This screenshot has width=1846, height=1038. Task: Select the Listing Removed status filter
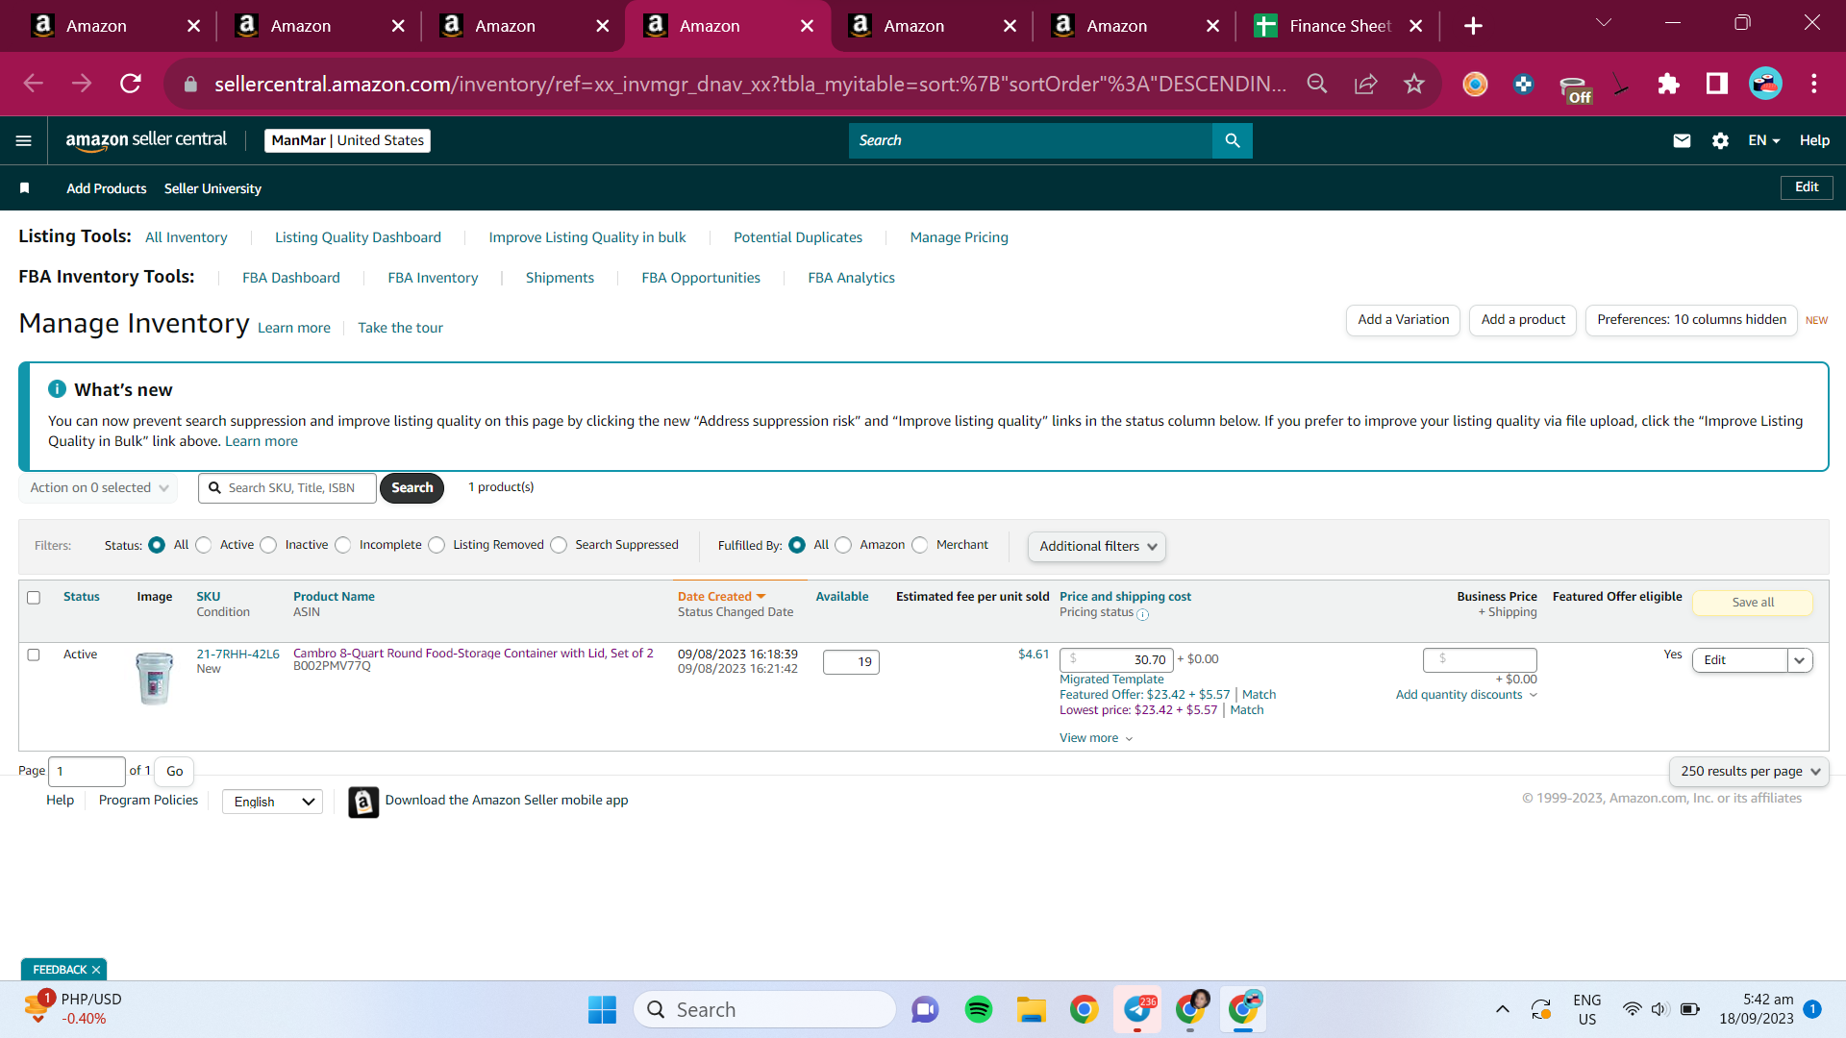tap(437, 545)
